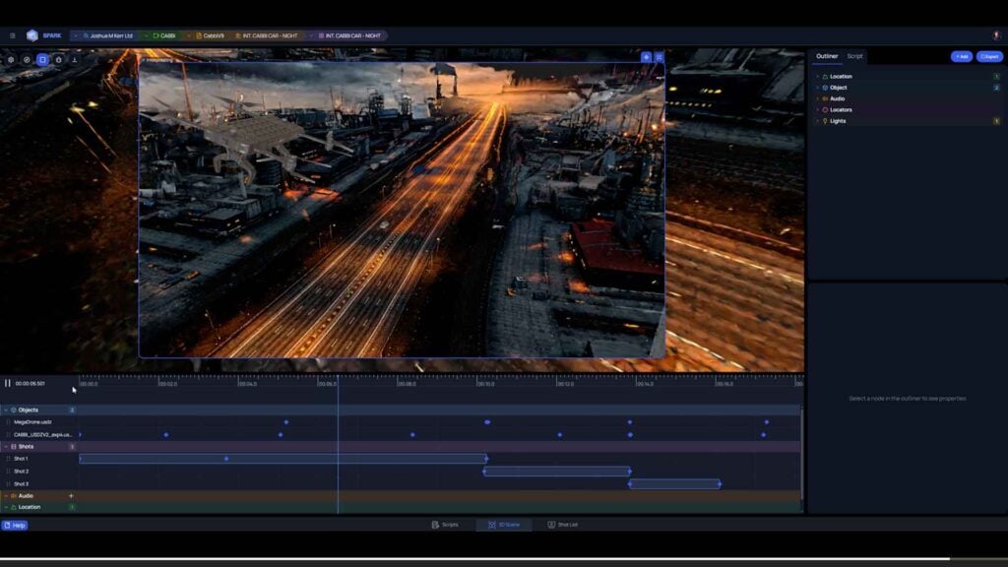The width and height of the screenshot is (1008, 567).
Task: Open the viewport settings gear icon
Action: tap(11, 60)
